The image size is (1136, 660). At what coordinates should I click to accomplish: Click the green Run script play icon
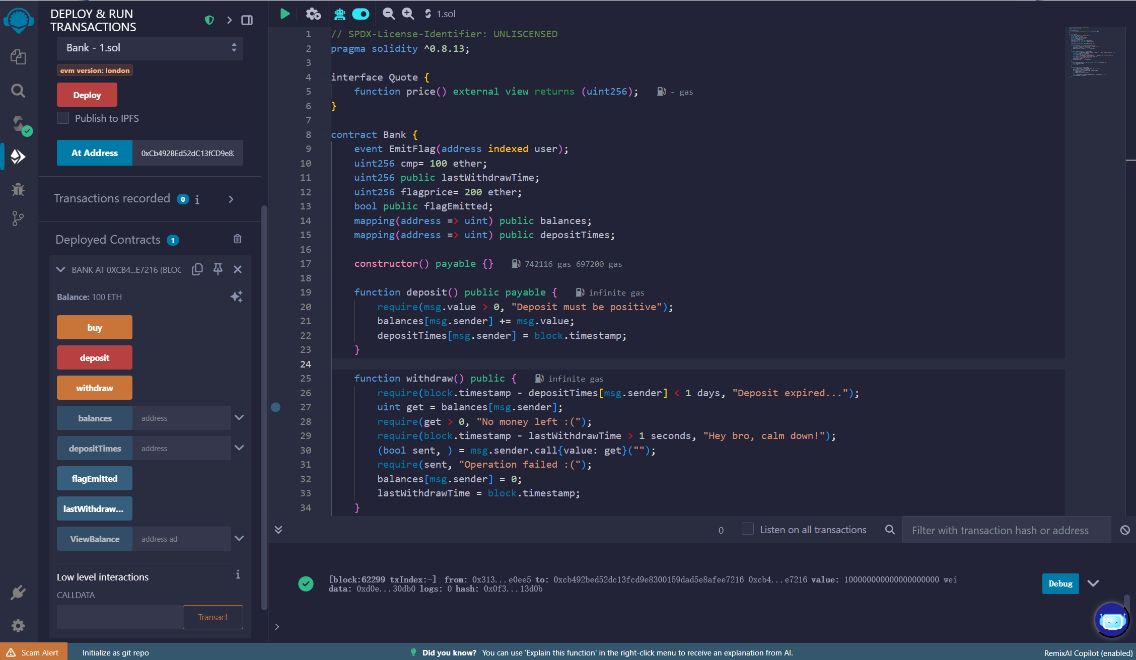(285, 14)
